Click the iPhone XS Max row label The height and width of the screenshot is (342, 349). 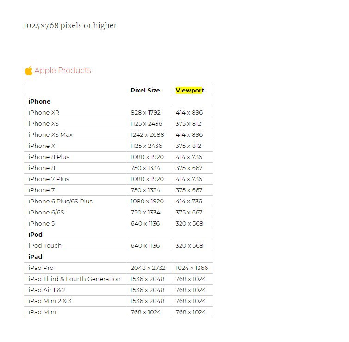coord(50,135)
